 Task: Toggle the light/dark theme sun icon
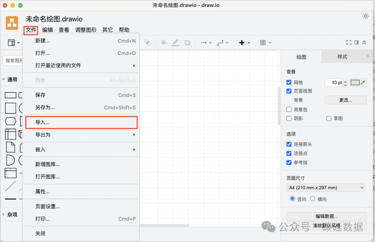tap(365, 16)
